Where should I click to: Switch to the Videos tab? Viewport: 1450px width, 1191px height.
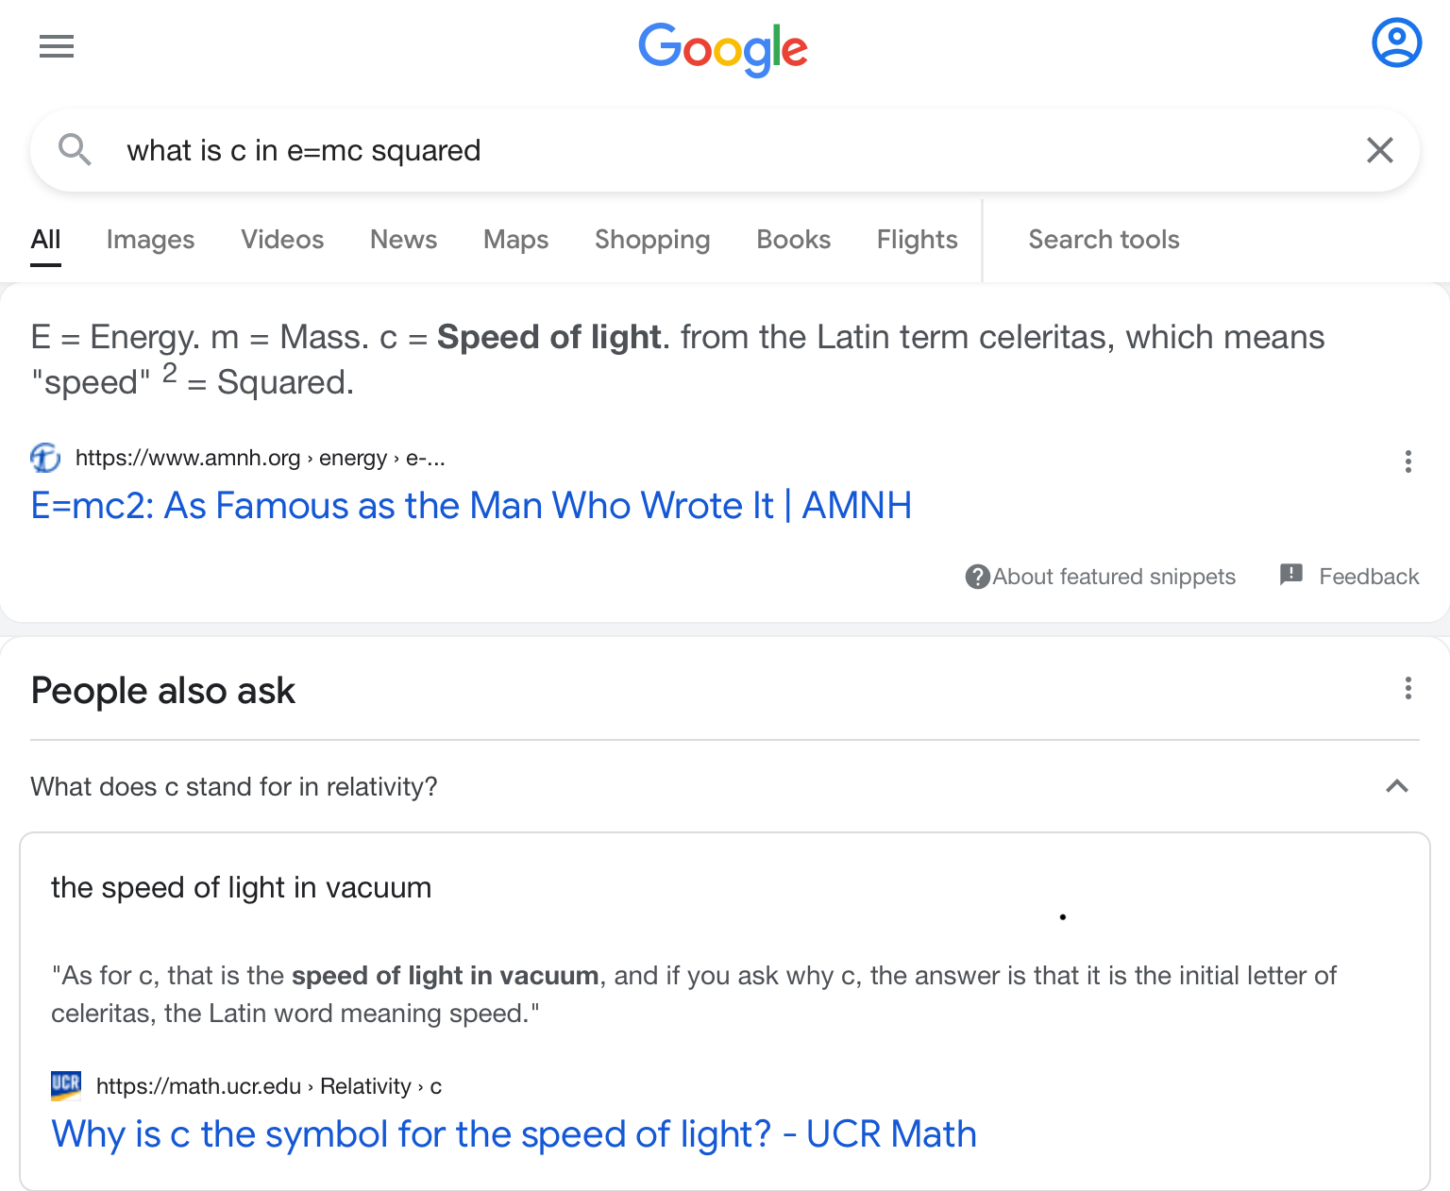[x=282, y=240]
